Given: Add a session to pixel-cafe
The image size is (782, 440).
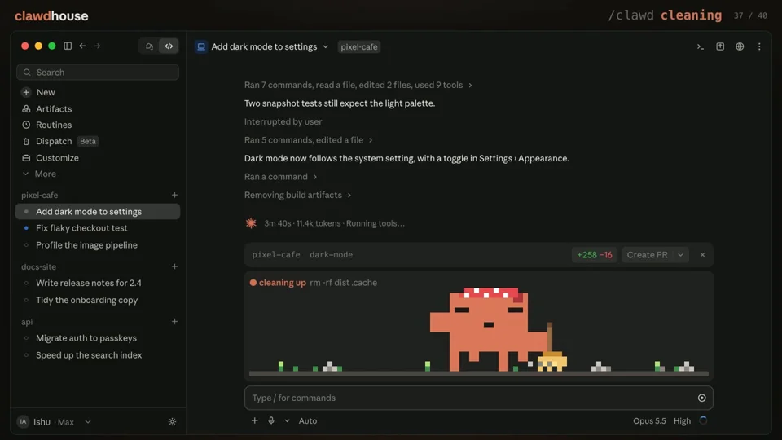Looking at the screenshot, I should click(x=174, y=195).
